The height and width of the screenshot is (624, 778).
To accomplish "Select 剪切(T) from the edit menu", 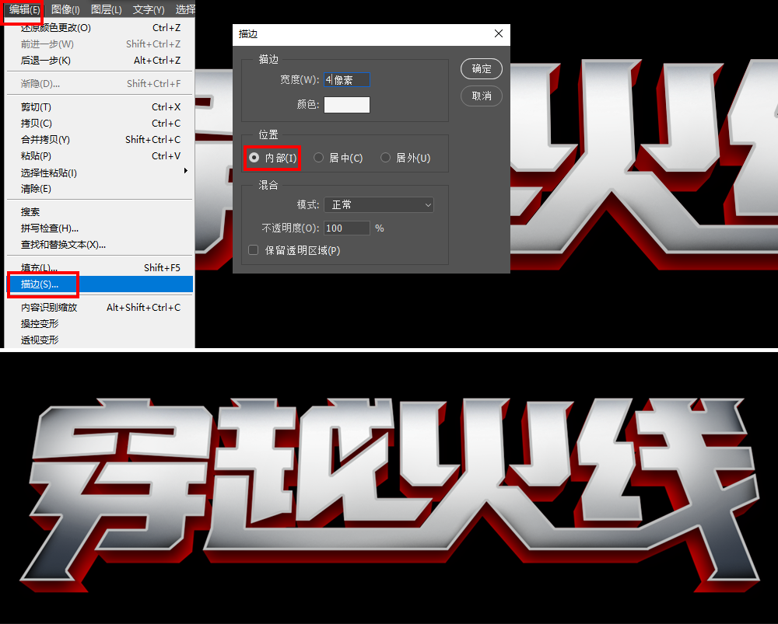I will pos(100,107).
